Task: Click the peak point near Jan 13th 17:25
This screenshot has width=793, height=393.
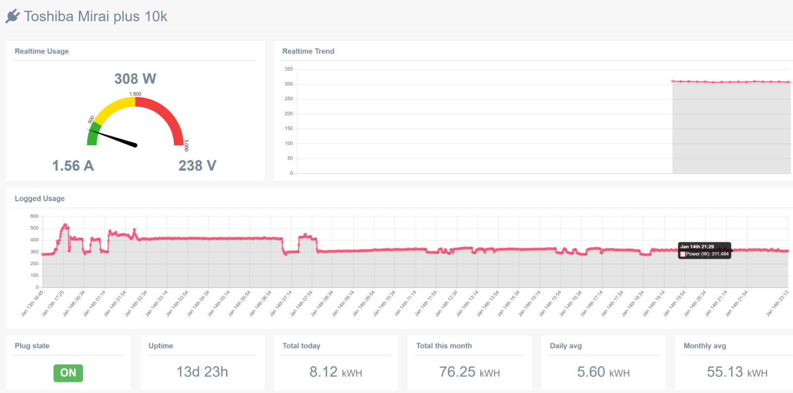Action: [65, 225]
